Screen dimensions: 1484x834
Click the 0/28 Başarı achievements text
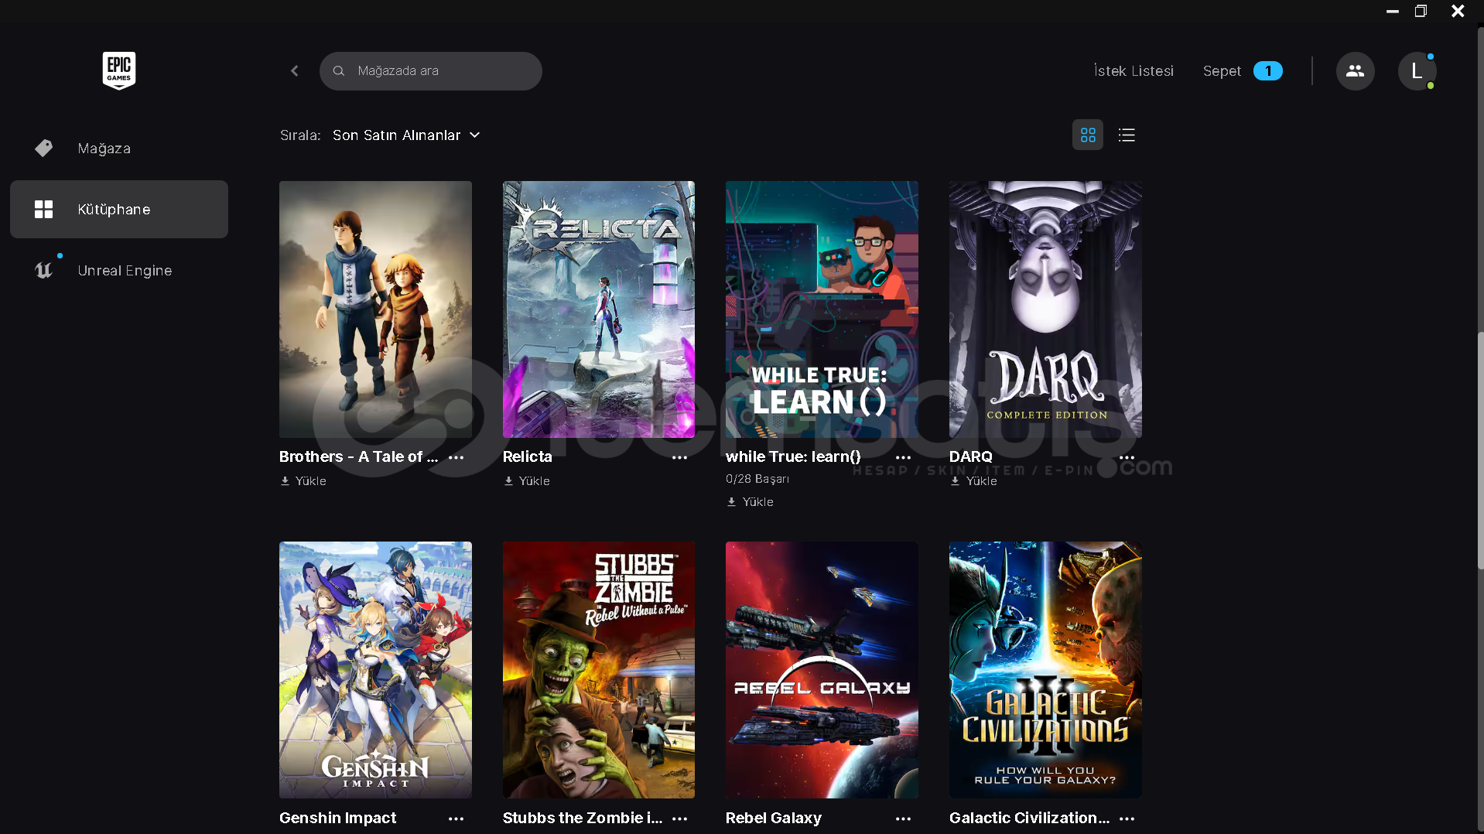pyautogui.click(x=757, y=479)
